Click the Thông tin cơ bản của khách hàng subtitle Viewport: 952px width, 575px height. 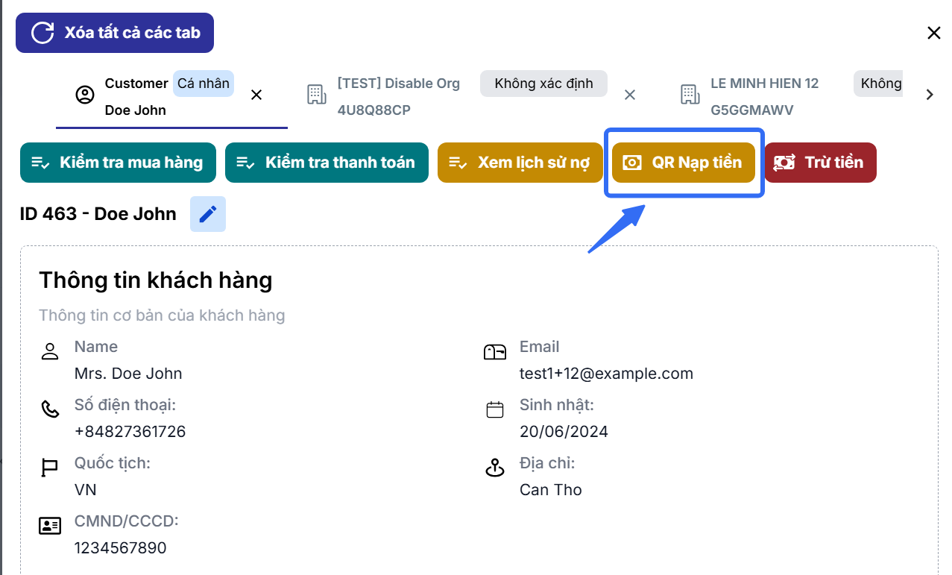[162, 315]
